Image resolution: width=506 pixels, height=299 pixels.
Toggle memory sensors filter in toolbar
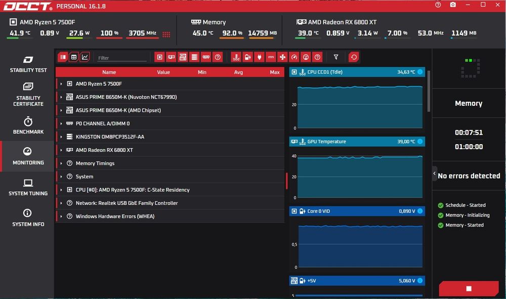[206, 57]
